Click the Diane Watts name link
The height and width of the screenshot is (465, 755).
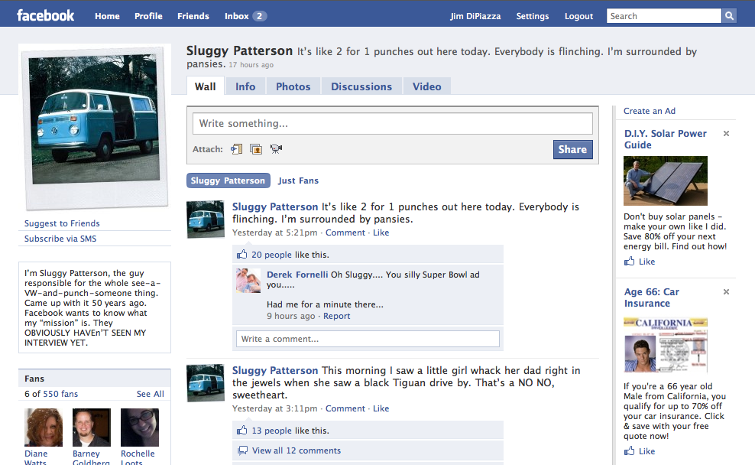(36, 457)
